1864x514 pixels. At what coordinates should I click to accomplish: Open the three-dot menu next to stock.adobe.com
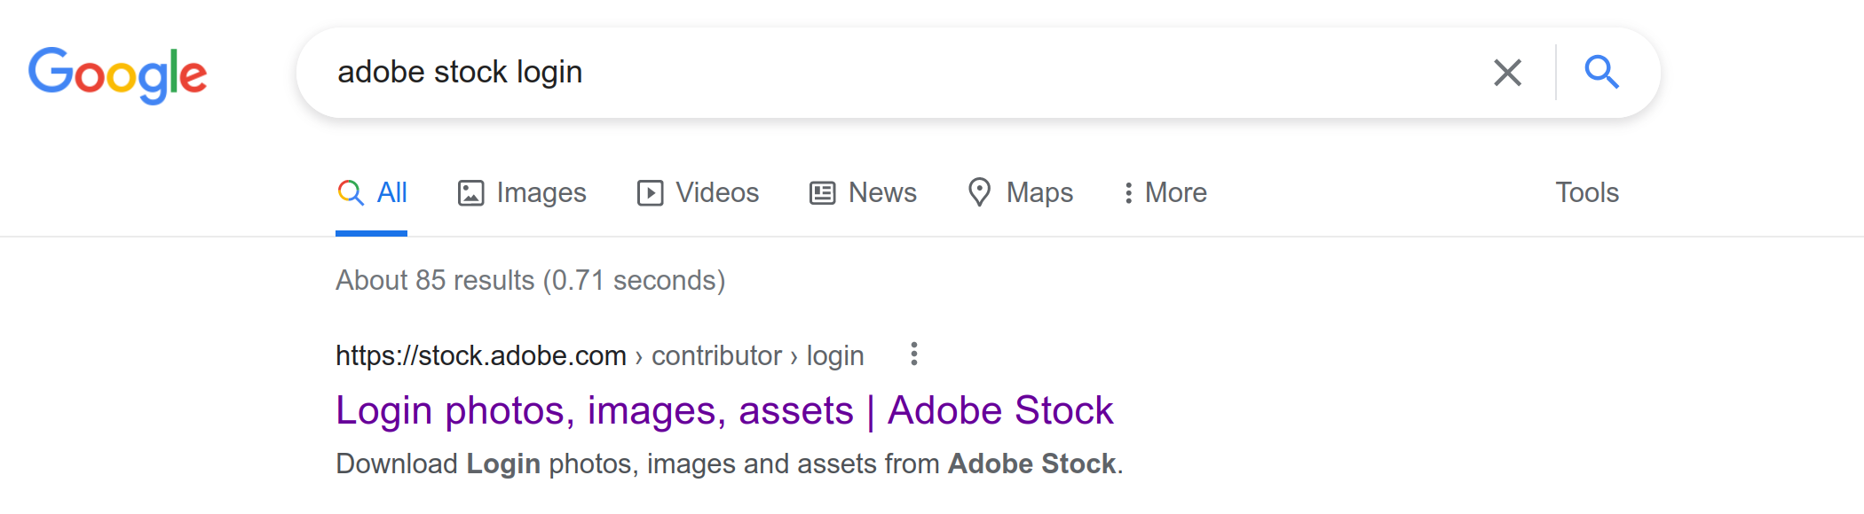tap(914, 354)
